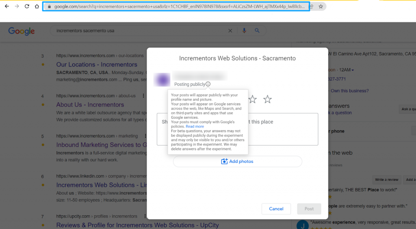Click the "Awesome experience" review snippet

click(x=363, y=223)
